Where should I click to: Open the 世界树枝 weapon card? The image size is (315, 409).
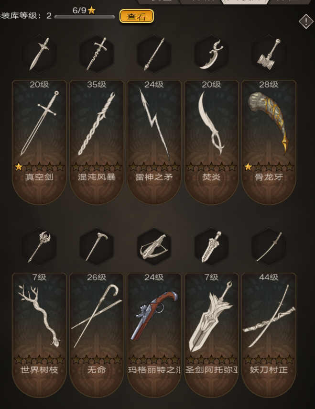click(39, 335)
